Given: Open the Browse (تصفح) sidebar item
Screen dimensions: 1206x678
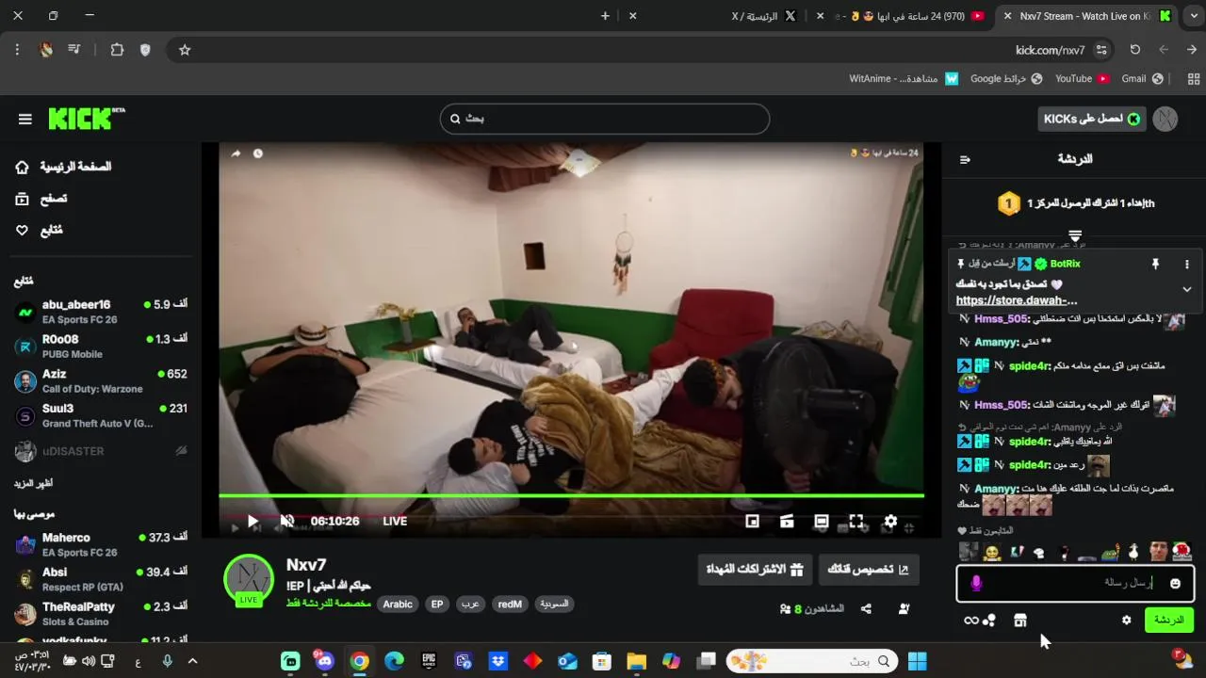Looking at the screenshot, I should click(x=41, y=199).
